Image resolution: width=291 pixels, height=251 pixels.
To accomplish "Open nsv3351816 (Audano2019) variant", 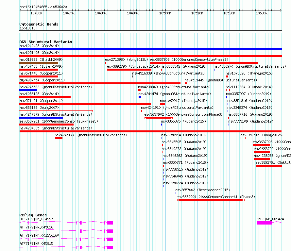I will tap(250, 101).
